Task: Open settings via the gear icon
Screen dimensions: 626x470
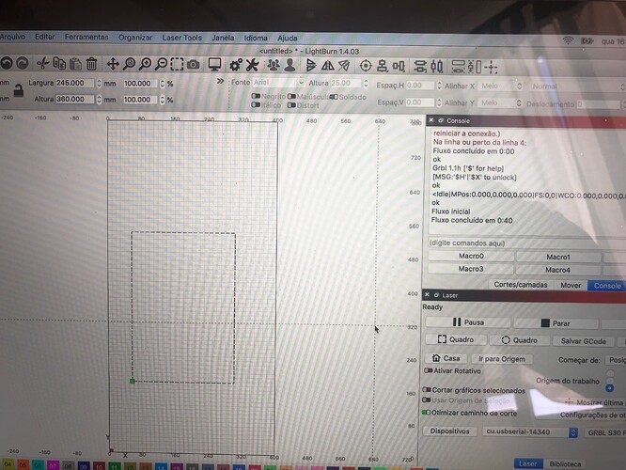Action: [236, 64]
